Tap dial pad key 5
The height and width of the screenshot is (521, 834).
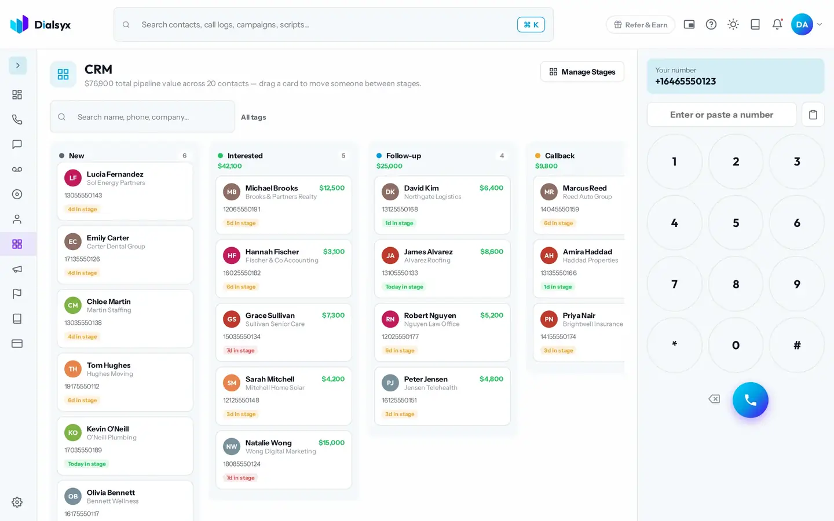736,223
